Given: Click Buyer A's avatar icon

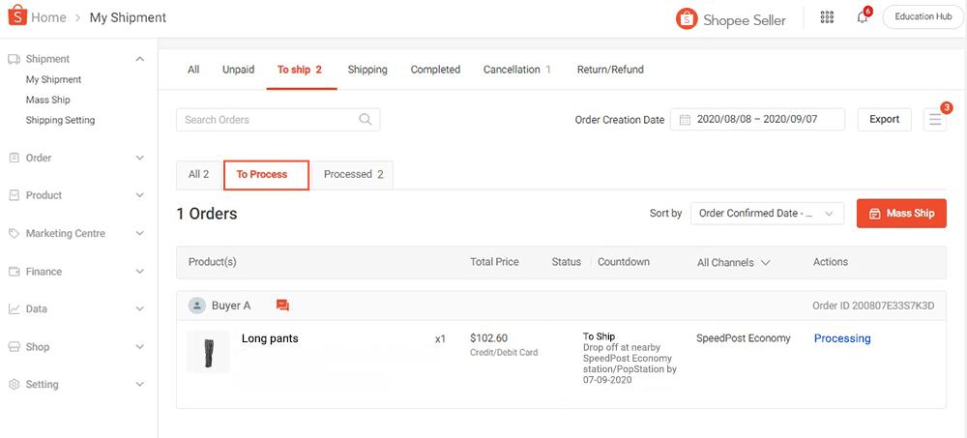Looking at the screenshot, I should [197, 306].
